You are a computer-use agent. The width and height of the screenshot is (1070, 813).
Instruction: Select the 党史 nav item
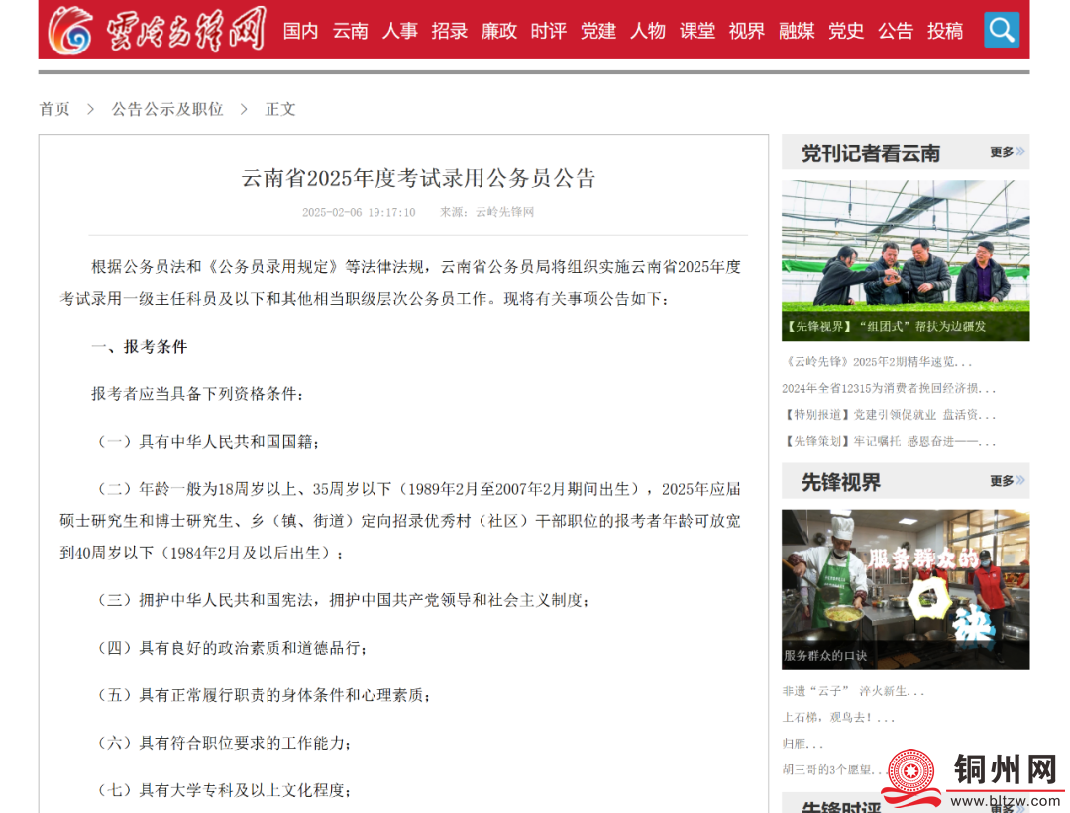pos(845,31)
